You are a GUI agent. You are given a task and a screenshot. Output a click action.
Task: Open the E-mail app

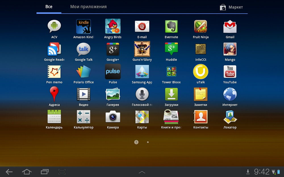(x=142, y=26)
